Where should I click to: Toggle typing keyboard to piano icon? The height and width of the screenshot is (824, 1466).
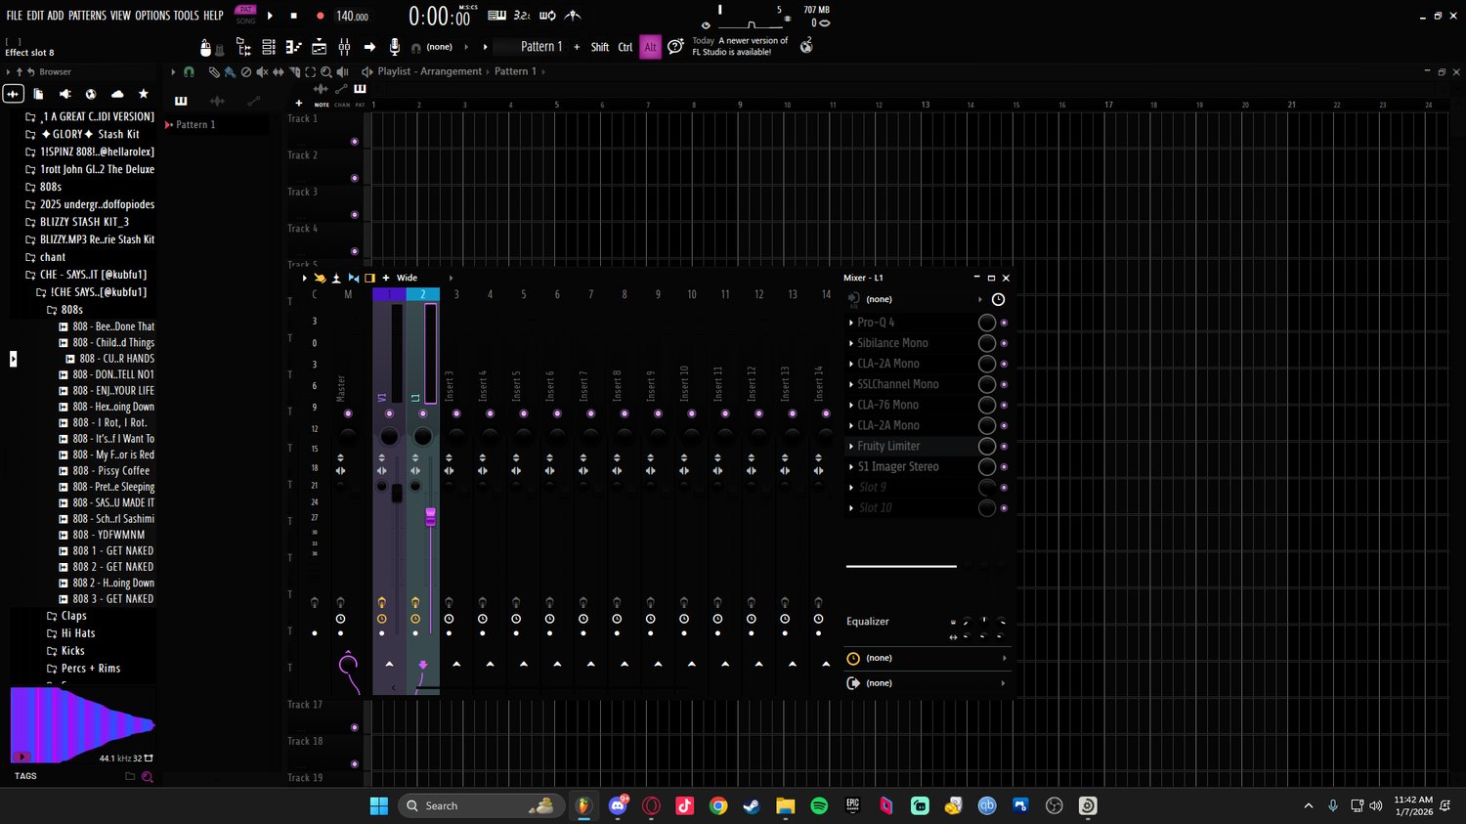point(496,16)
